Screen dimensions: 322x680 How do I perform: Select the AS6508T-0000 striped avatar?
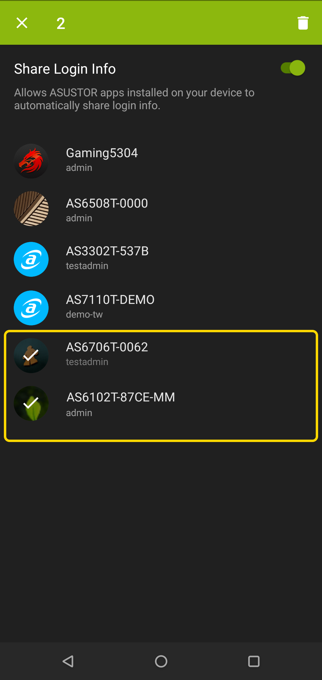(x=31, y=209)
